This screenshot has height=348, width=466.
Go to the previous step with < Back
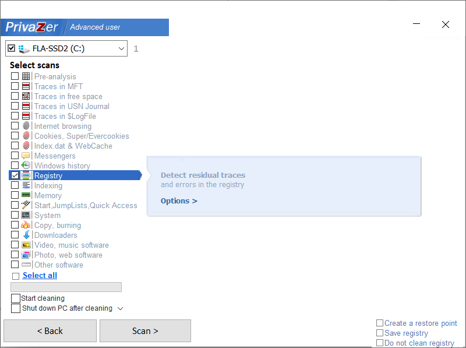(x=50, y=331)
